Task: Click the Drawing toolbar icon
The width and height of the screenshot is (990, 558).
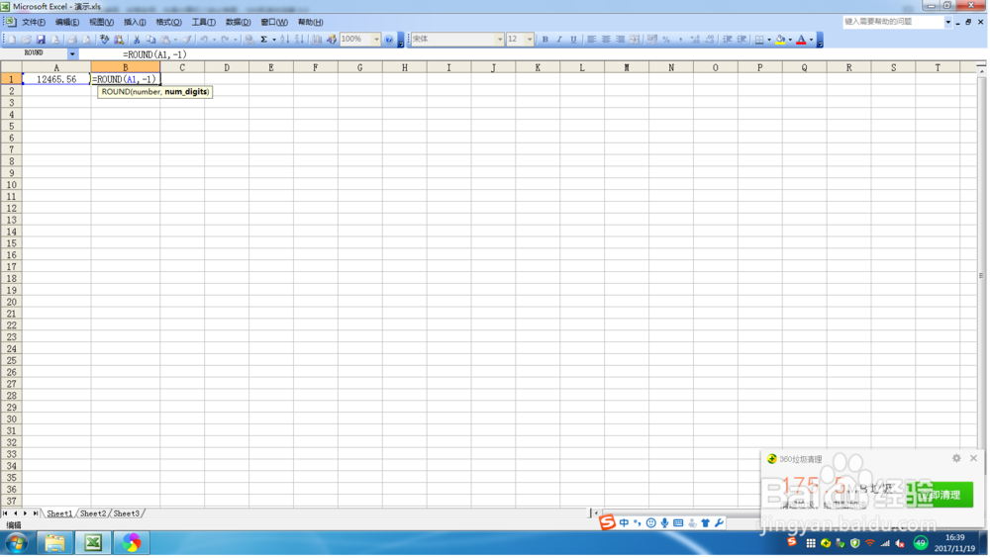Action: [332, 40]
